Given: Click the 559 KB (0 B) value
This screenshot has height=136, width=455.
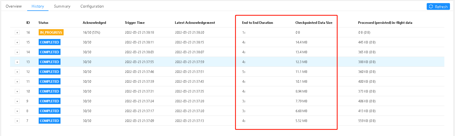Looking at the screenshot, I should [367, 121].
